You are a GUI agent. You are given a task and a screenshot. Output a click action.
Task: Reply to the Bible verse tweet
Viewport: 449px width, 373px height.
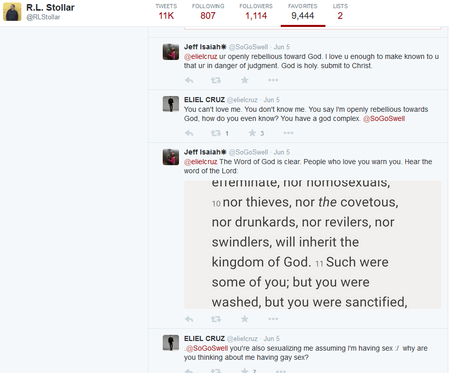[189, 319]
